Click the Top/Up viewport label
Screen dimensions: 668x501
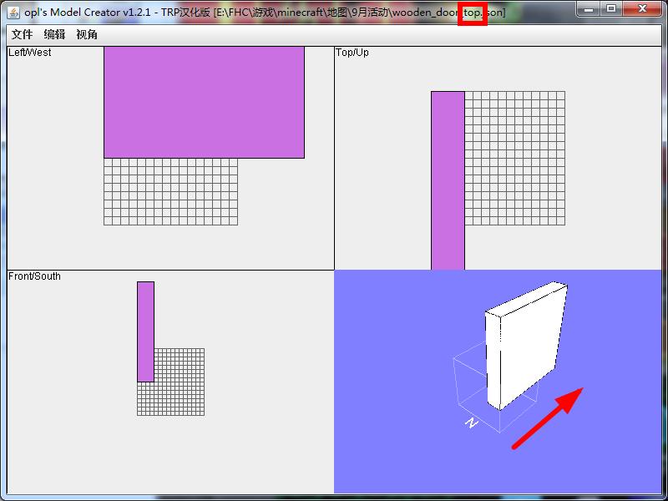click(x=352, y=53)
